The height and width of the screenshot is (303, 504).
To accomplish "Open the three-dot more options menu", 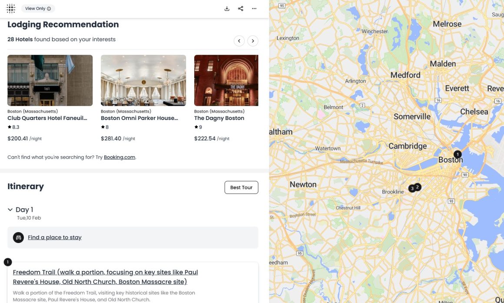I will 254,9.
